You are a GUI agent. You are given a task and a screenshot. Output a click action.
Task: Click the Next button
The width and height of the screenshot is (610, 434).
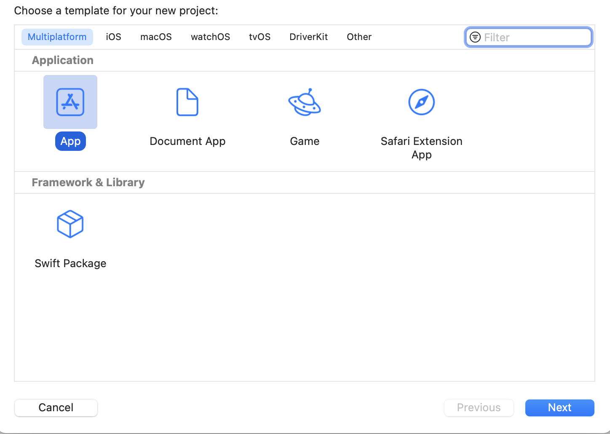pyautogui.click(x=559, y=407)
